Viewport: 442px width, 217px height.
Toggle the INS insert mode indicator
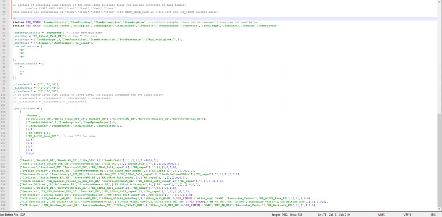(433, 214)
